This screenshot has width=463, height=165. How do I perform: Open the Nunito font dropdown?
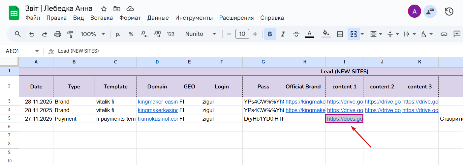click(x=201, y=34)
